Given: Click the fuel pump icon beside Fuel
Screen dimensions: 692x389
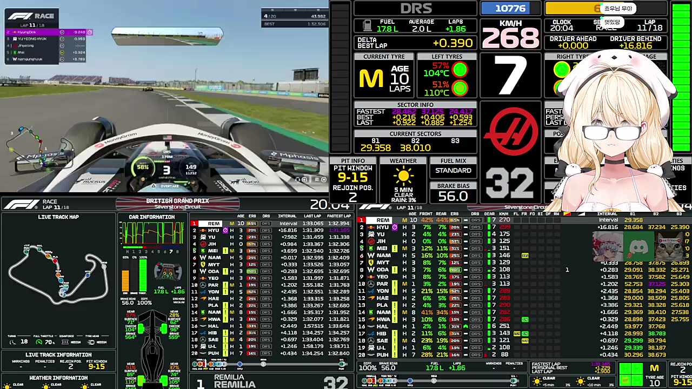Looking at the screenshot, I should pos(367,25).
